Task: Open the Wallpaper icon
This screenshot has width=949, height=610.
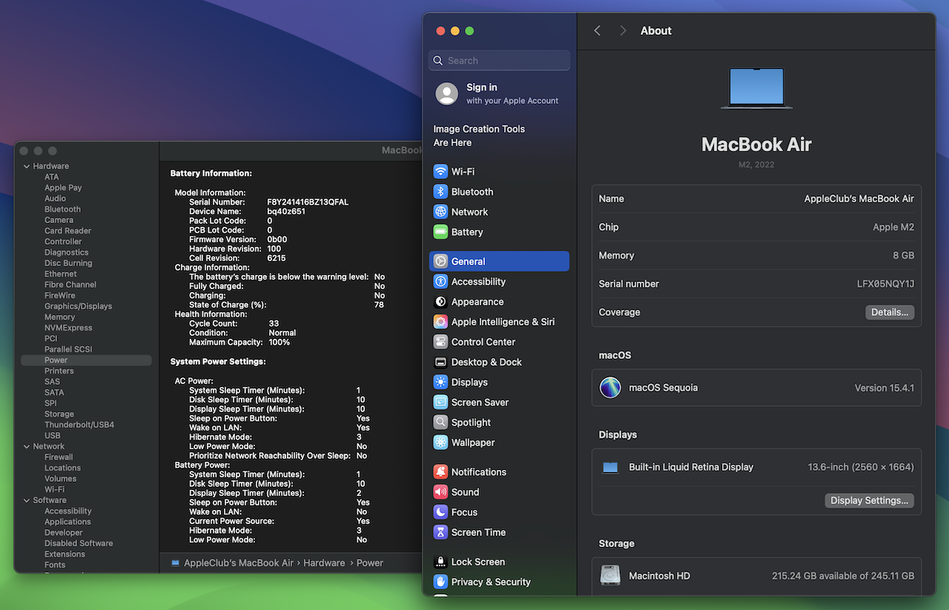Action: tap(440, 442)
